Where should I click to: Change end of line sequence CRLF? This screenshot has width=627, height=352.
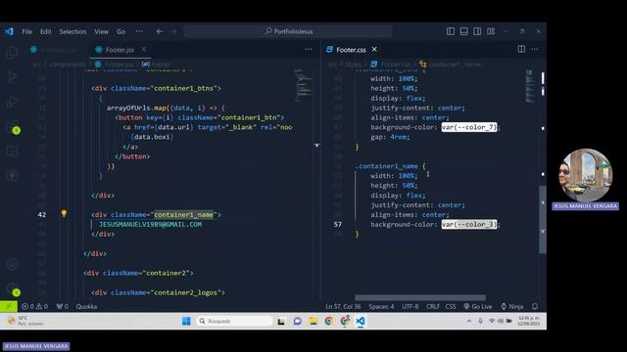[433, 306]
